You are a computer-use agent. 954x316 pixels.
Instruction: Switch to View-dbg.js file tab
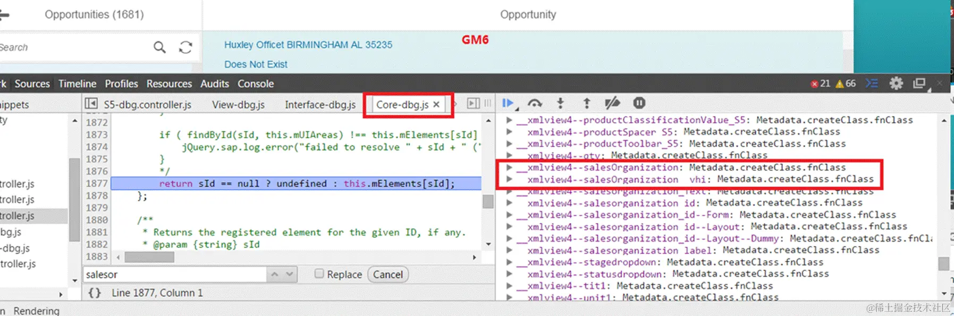click(238, 105)
